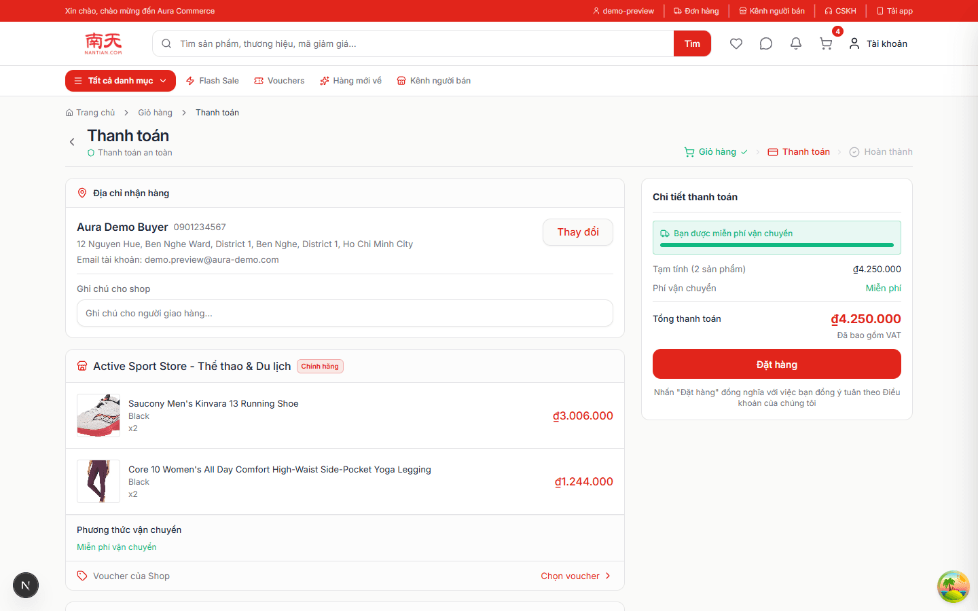Click Hoàn thành step in progress
This screenshot has height=611, width=978.
881,152
